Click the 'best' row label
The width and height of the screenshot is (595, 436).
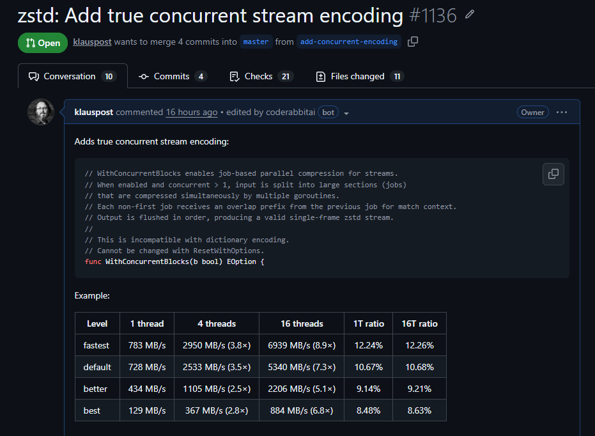(97, 410)
